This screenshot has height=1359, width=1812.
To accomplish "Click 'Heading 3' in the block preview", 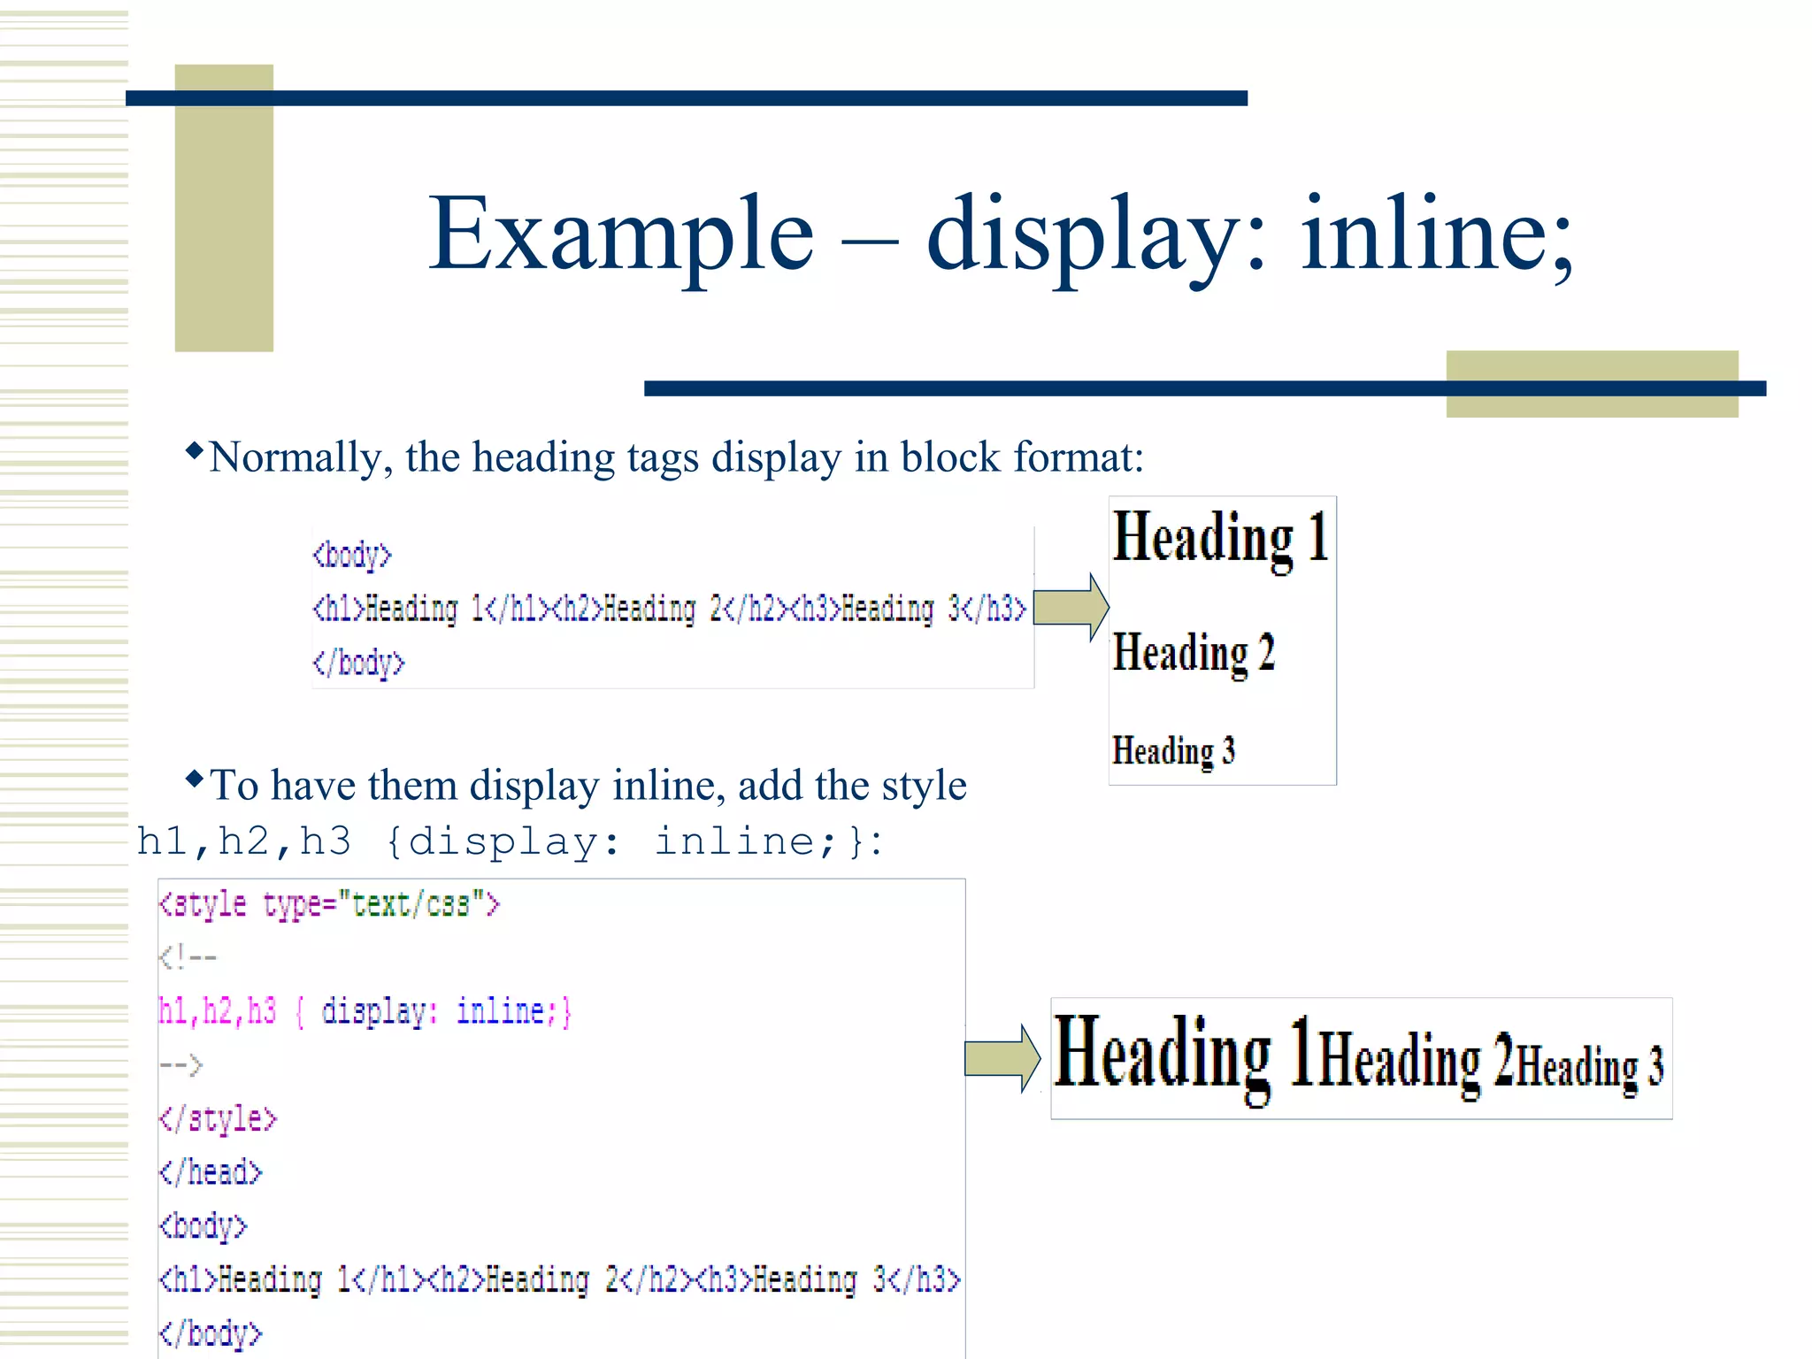I will point(1173,751).
